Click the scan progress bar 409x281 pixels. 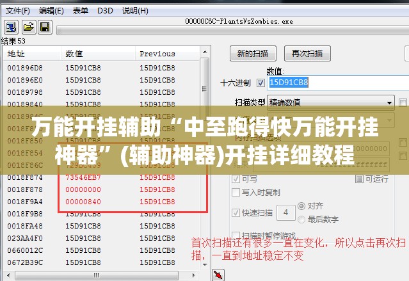(233, 30)
